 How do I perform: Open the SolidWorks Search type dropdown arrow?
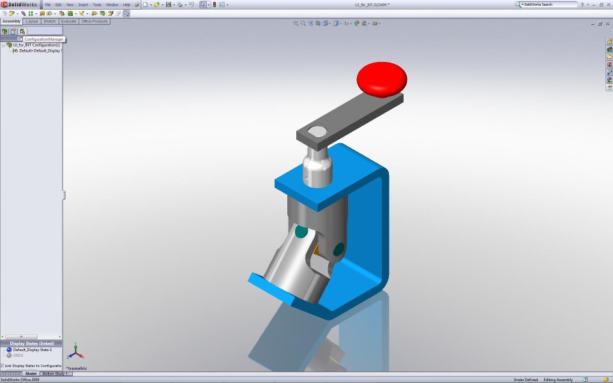pyautogui.click(x=522, y=4)
